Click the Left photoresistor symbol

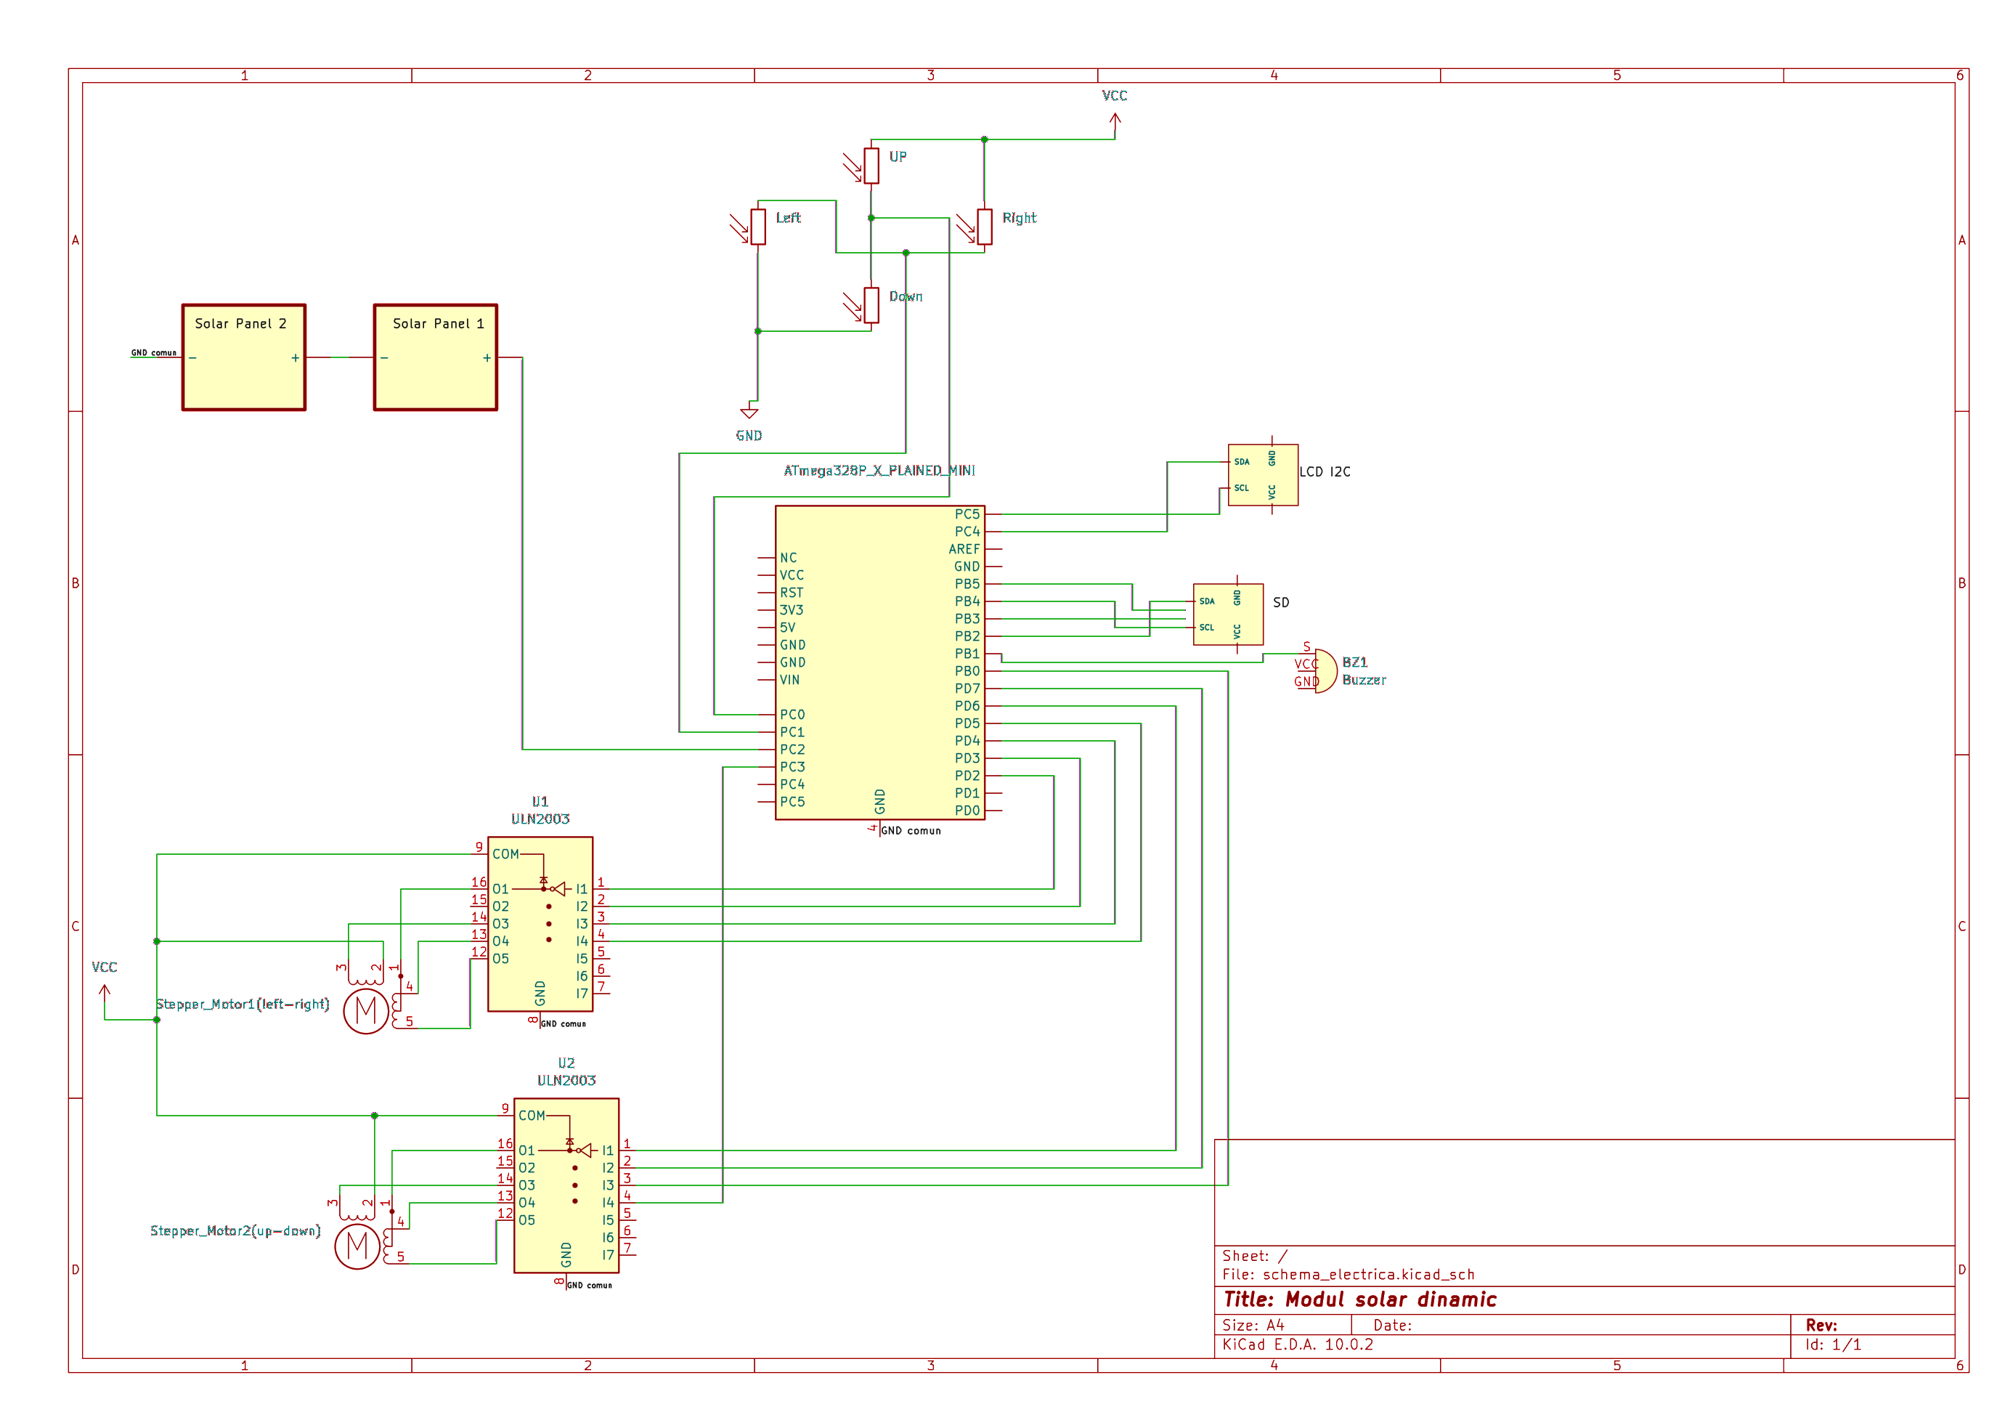tap(758, 226)
